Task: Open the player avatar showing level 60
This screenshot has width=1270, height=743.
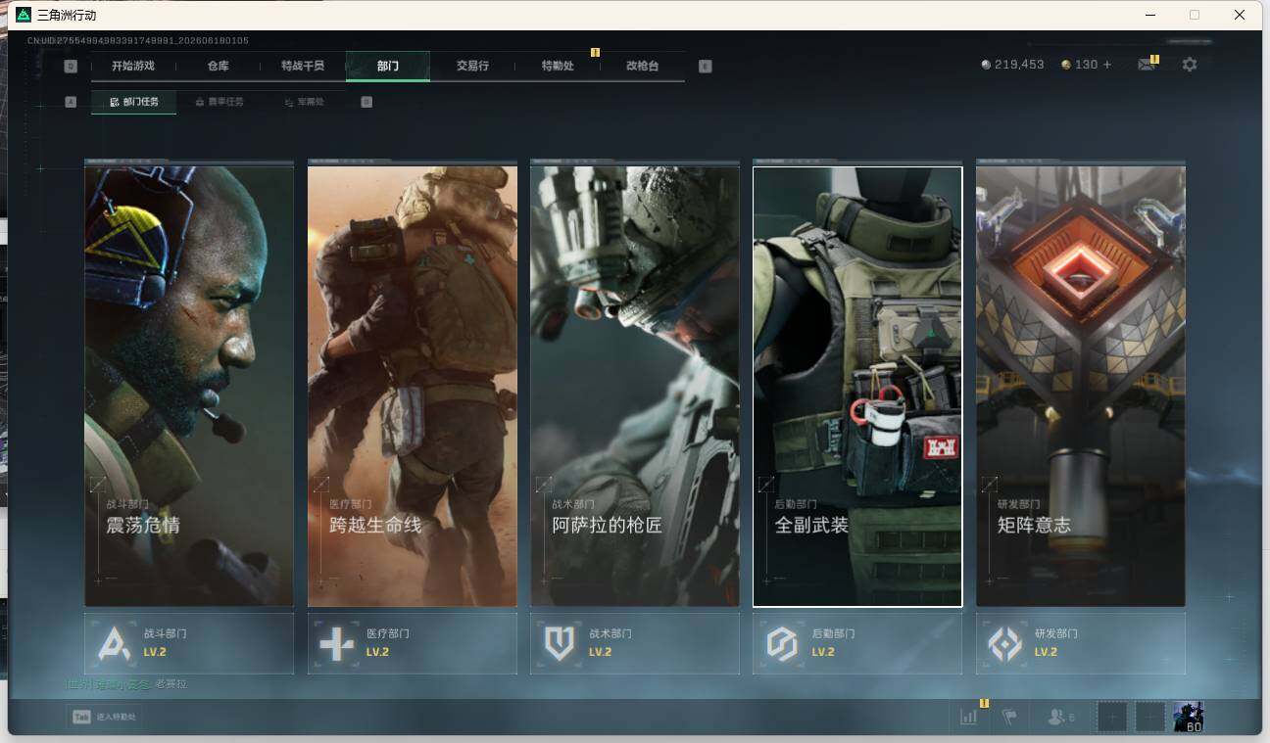Action: tap(1189, 717)
